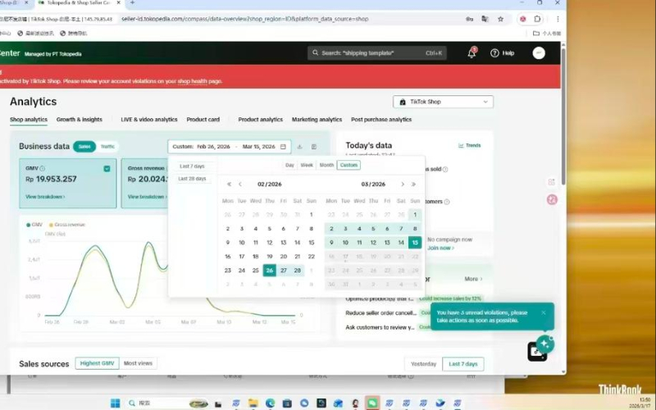Close the unread violations notification
656x410 pixels.
pyautogui.click(x=544, y=312)
